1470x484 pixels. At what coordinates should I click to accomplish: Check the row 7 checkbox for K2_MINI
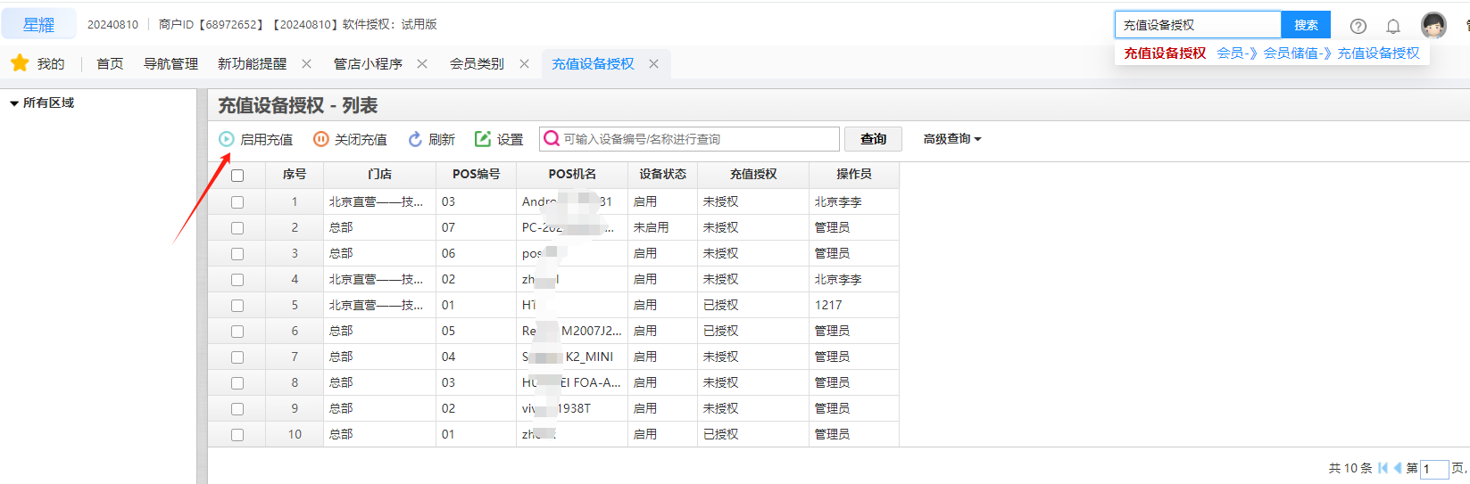[x=237, y=357]
